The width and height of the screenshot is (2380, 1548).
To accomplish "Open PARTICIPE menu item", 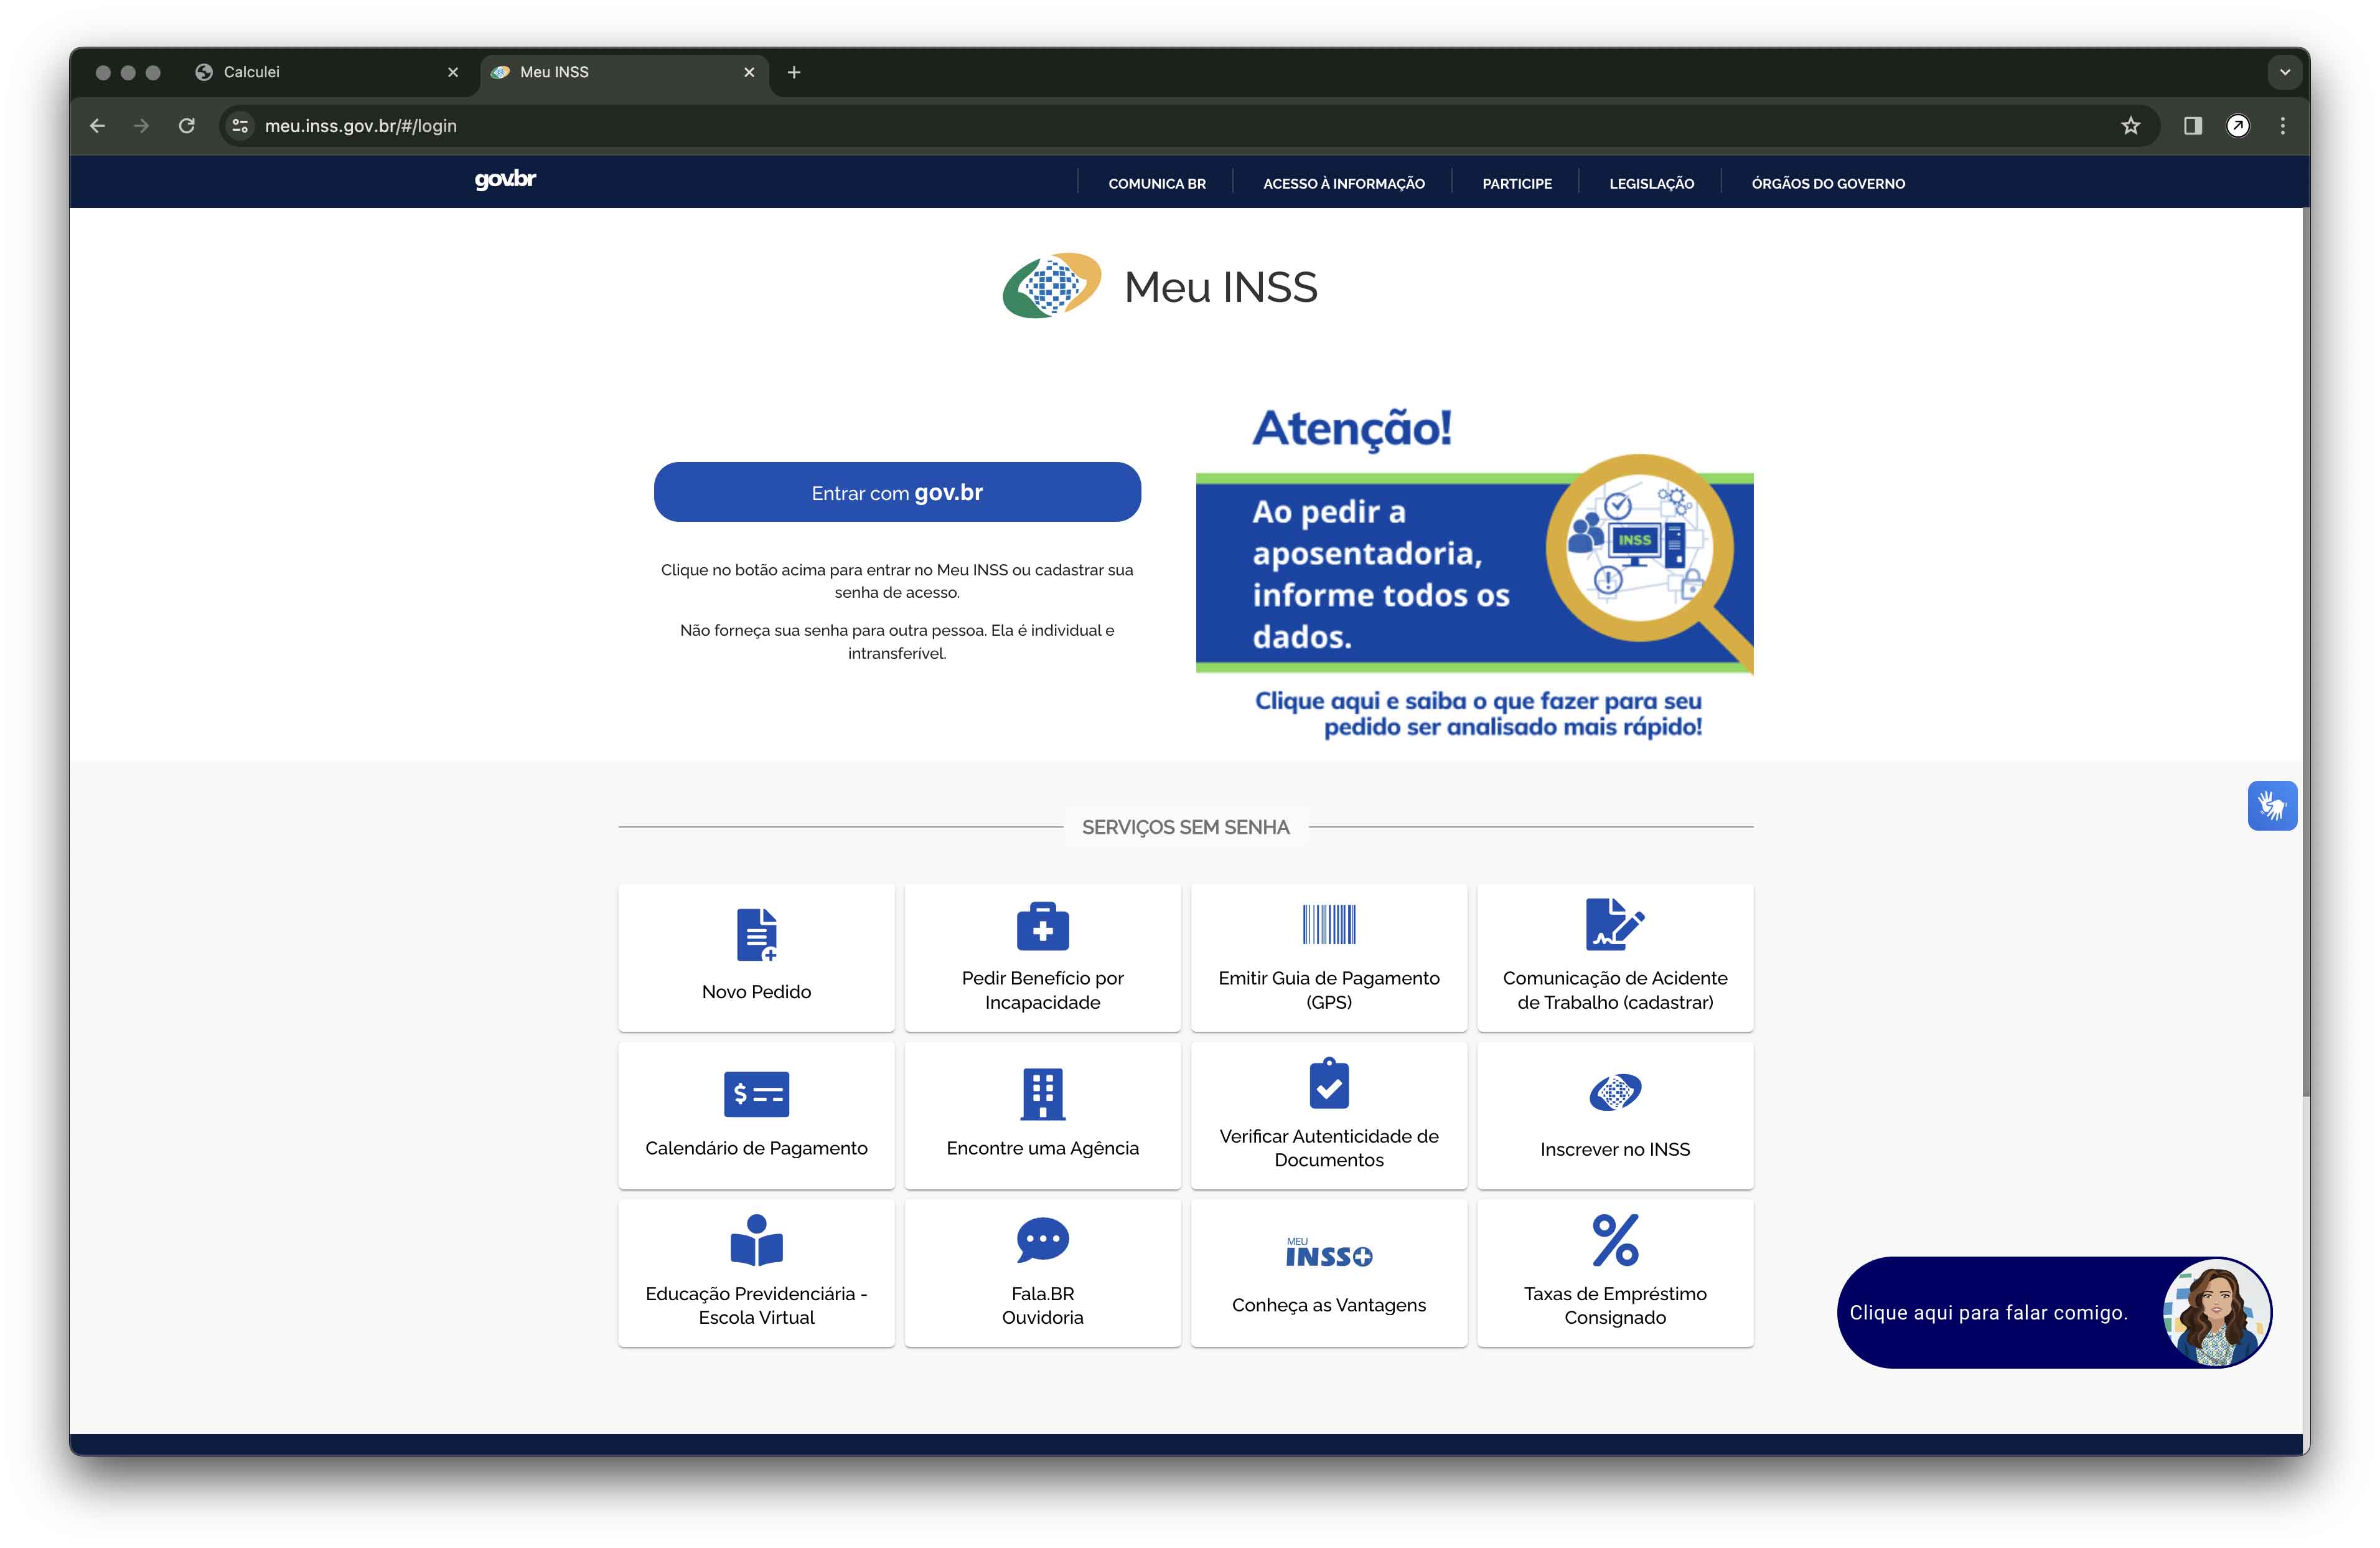I will coord(1516,184).
